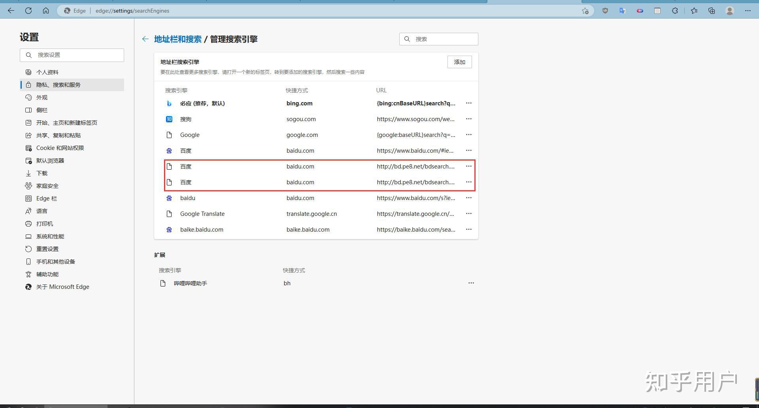Reload the page with refresh icon
The image size is (759, 408).
(28, 11)
